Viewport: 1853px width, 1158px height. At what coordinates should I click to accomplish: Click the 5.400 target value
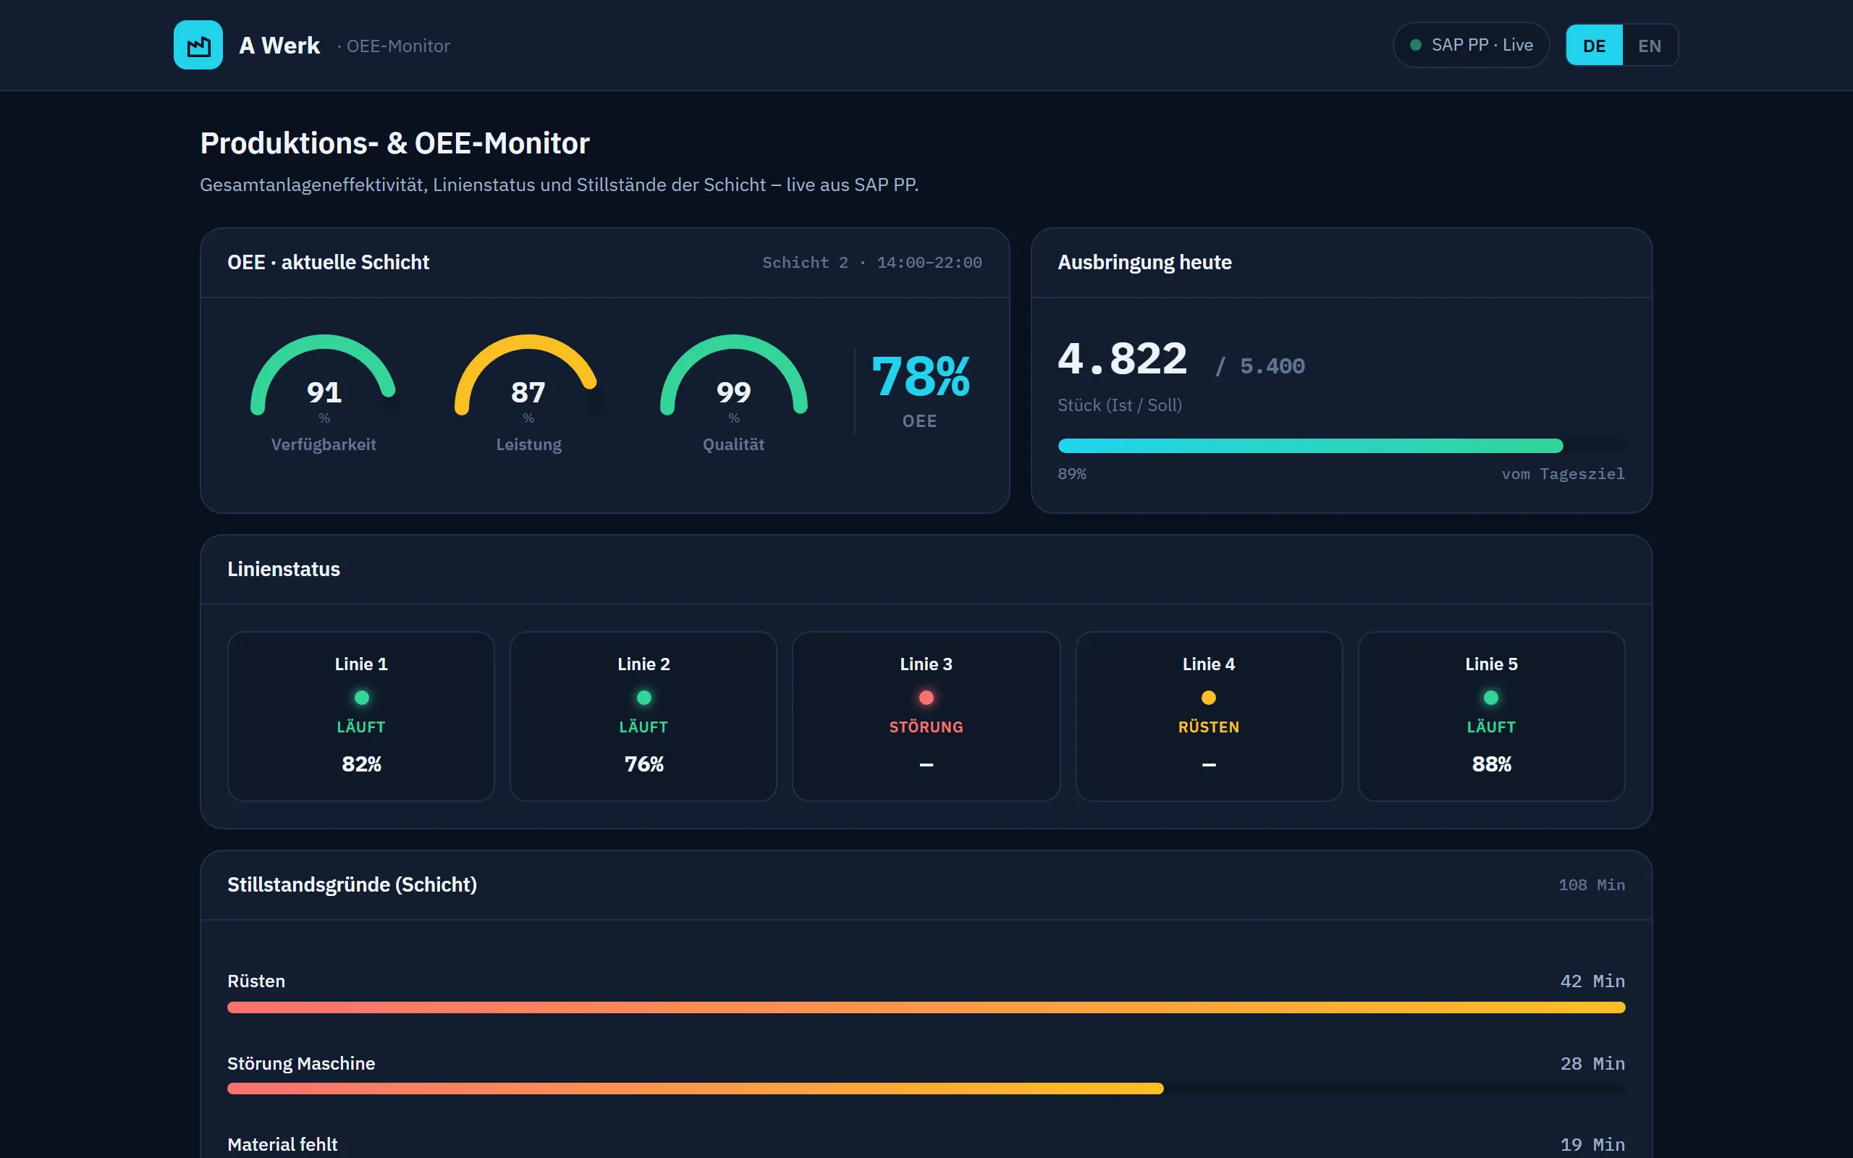point(1272,366)
